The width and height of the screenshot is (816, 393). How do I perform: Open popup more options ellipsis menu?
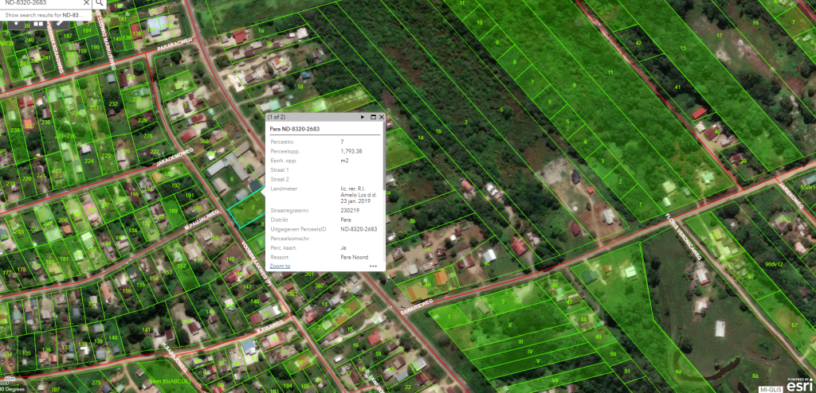pyautogui.click(x=373, y=266)
